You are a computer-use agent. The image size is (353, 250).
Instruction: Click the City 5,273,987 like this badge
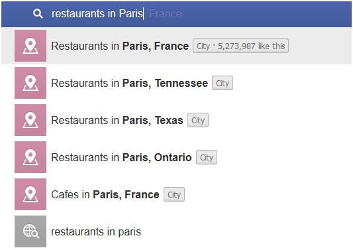coord(240,46)
